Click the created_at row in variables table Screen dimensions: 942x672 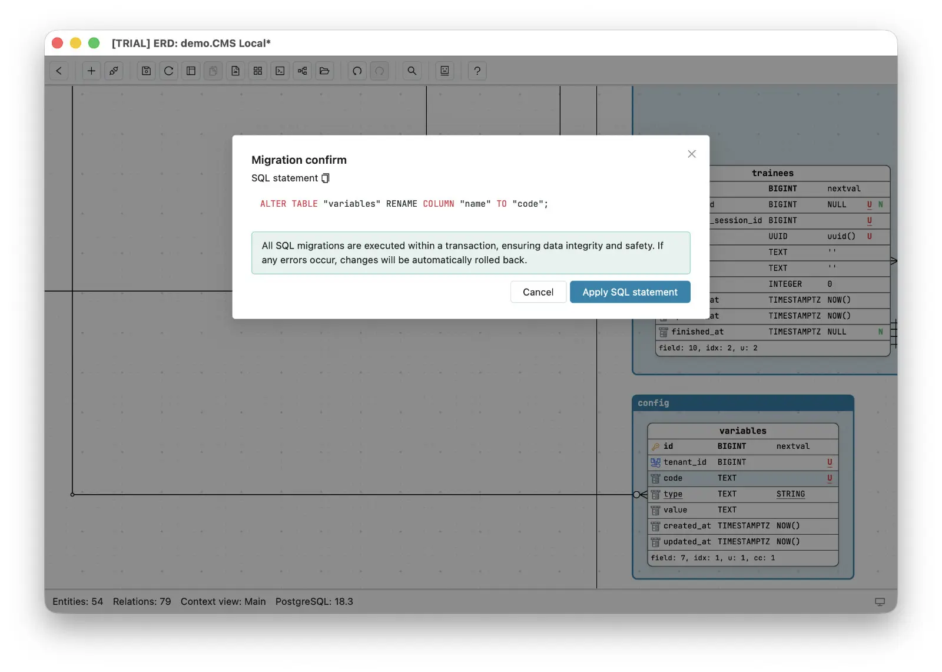(743, 526)
